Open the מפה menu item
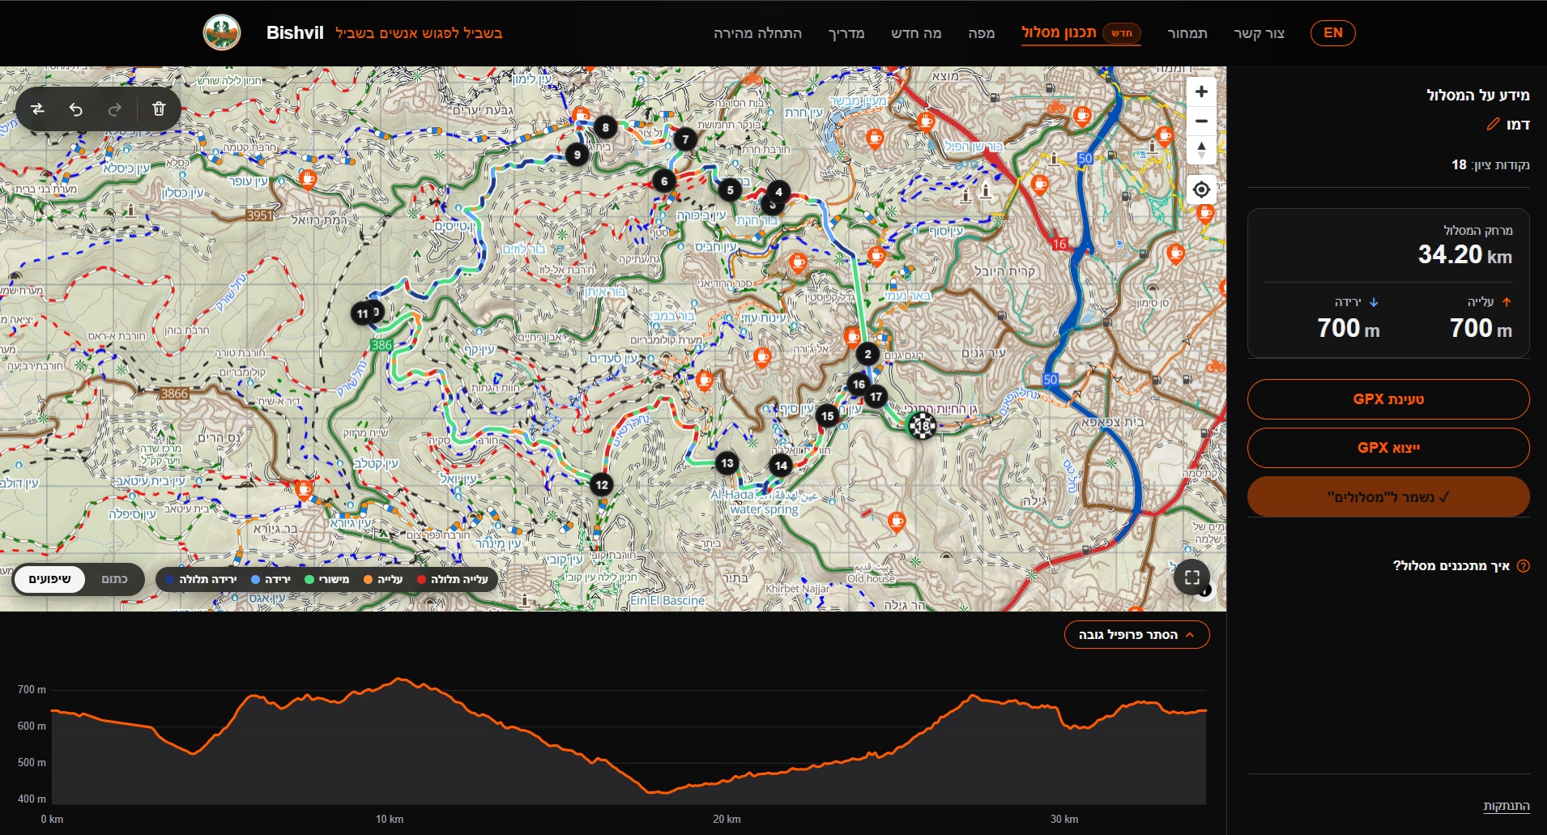 pyautogui.click(x=981, y=33)
